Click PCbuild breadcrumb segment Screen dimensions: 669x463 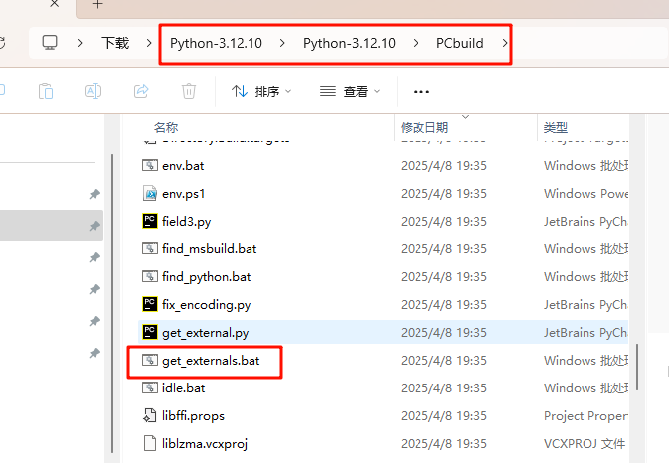pos(459,43)
